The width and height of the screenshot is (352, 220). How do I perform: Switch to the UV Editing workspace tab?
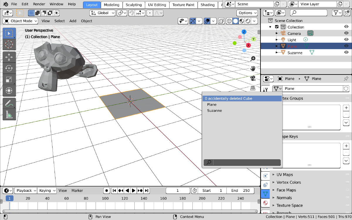point(157,5)
